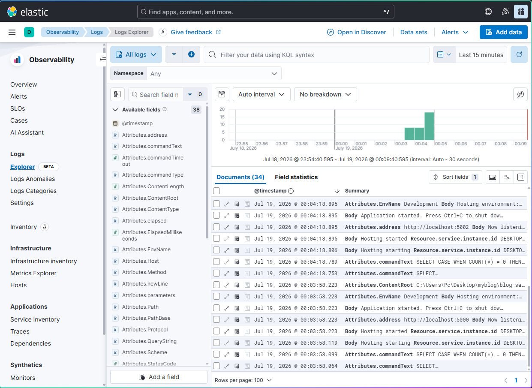Check the row at 00:03:58.099 commandText

coord(216,354)
